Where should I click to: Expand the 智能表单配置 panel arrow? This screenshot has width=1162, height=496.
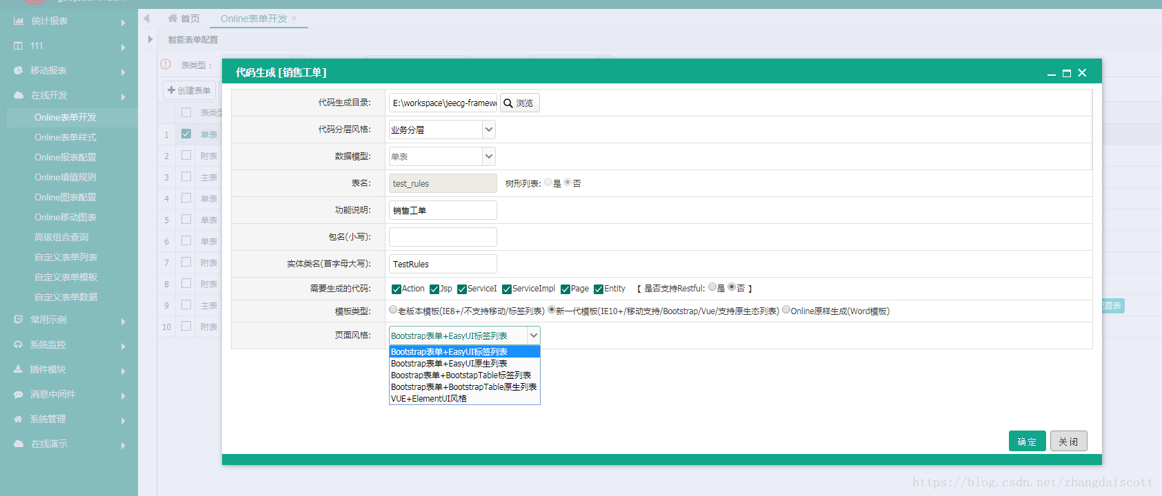[150, 39]
